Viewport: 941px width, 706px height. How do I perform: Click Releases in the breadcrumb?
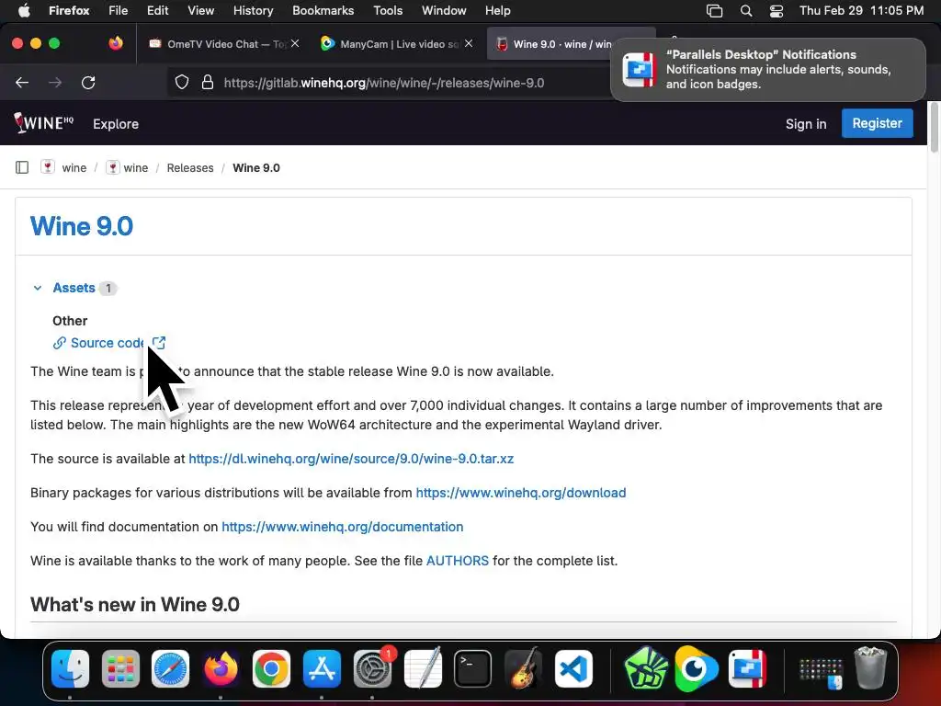(x=189, y=168)
